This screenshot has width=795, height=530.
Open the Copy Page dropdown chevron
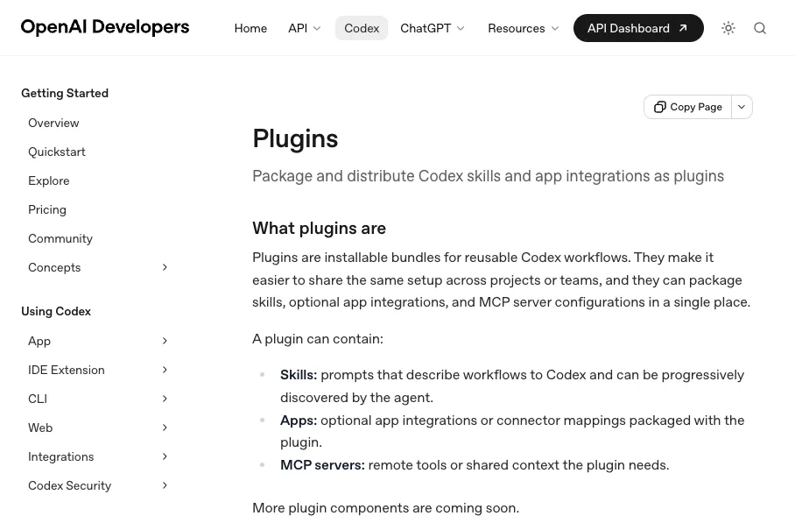tap(741, 106)
